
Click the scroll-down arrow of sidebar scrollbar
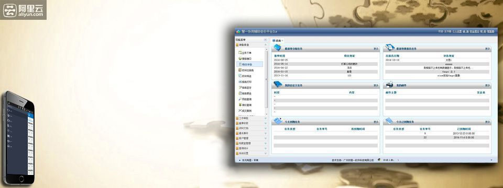266,114
